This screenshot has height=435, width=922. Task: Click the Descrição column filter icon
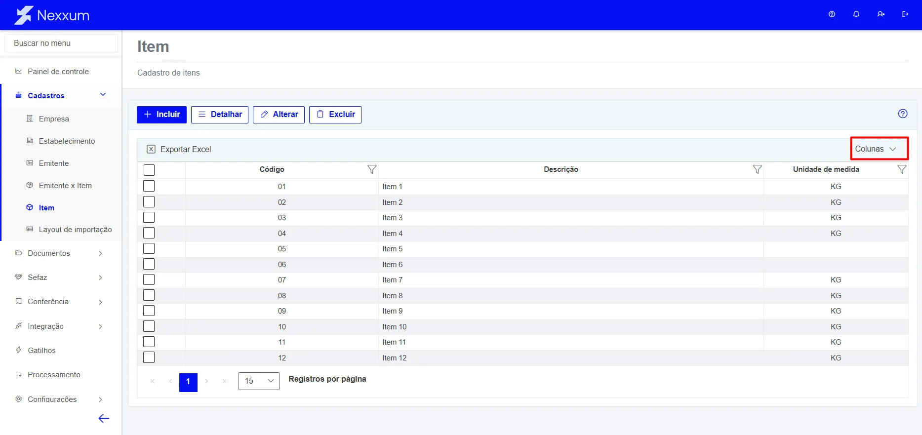(x=757, y=169)
